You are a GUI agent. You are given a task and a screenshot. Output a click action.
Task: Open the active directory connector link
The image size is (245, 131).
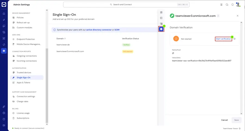point(99,30)
